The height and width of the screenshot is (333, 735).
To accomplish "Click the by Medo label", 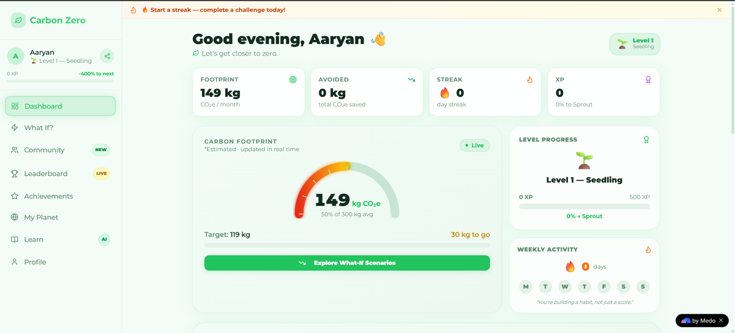I will [x=704, y=321].
